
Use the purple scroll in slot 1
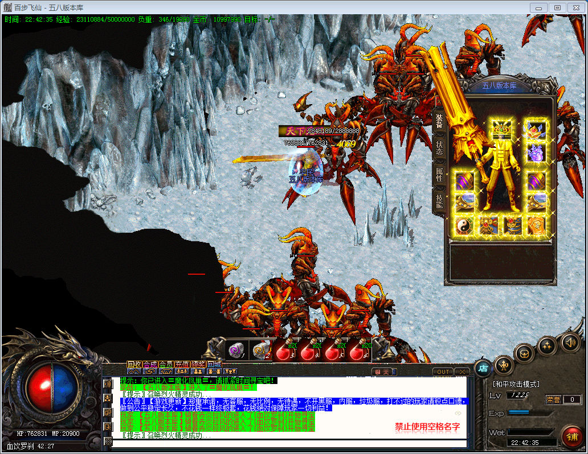pyautogui.click(x=236, y=351)
